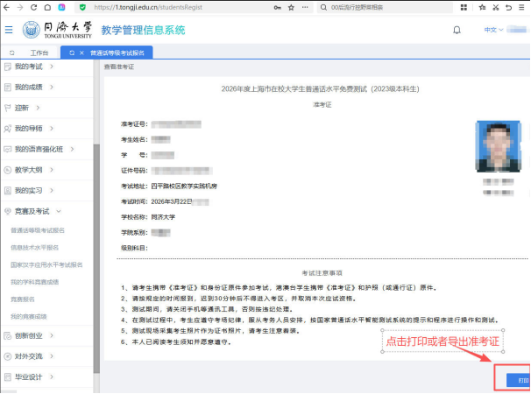Open 国家汉字应用水平考试报名 in the sidebar
This screenshot has width=531, height=394.
click(x=46, y=265)
